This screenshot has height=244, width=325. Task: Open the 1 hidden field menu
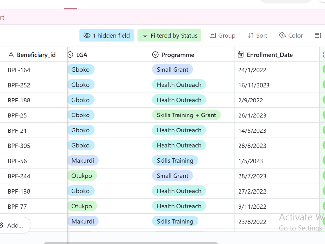(x=107, y=35)
